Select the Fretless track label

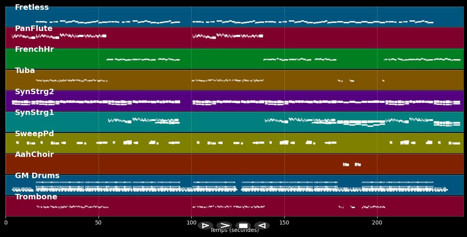pos(32,7)
